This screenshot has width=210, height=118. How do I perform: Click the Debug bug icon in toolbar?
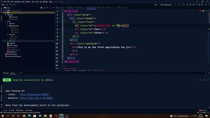pyautogui.click(x=178, y=5)
